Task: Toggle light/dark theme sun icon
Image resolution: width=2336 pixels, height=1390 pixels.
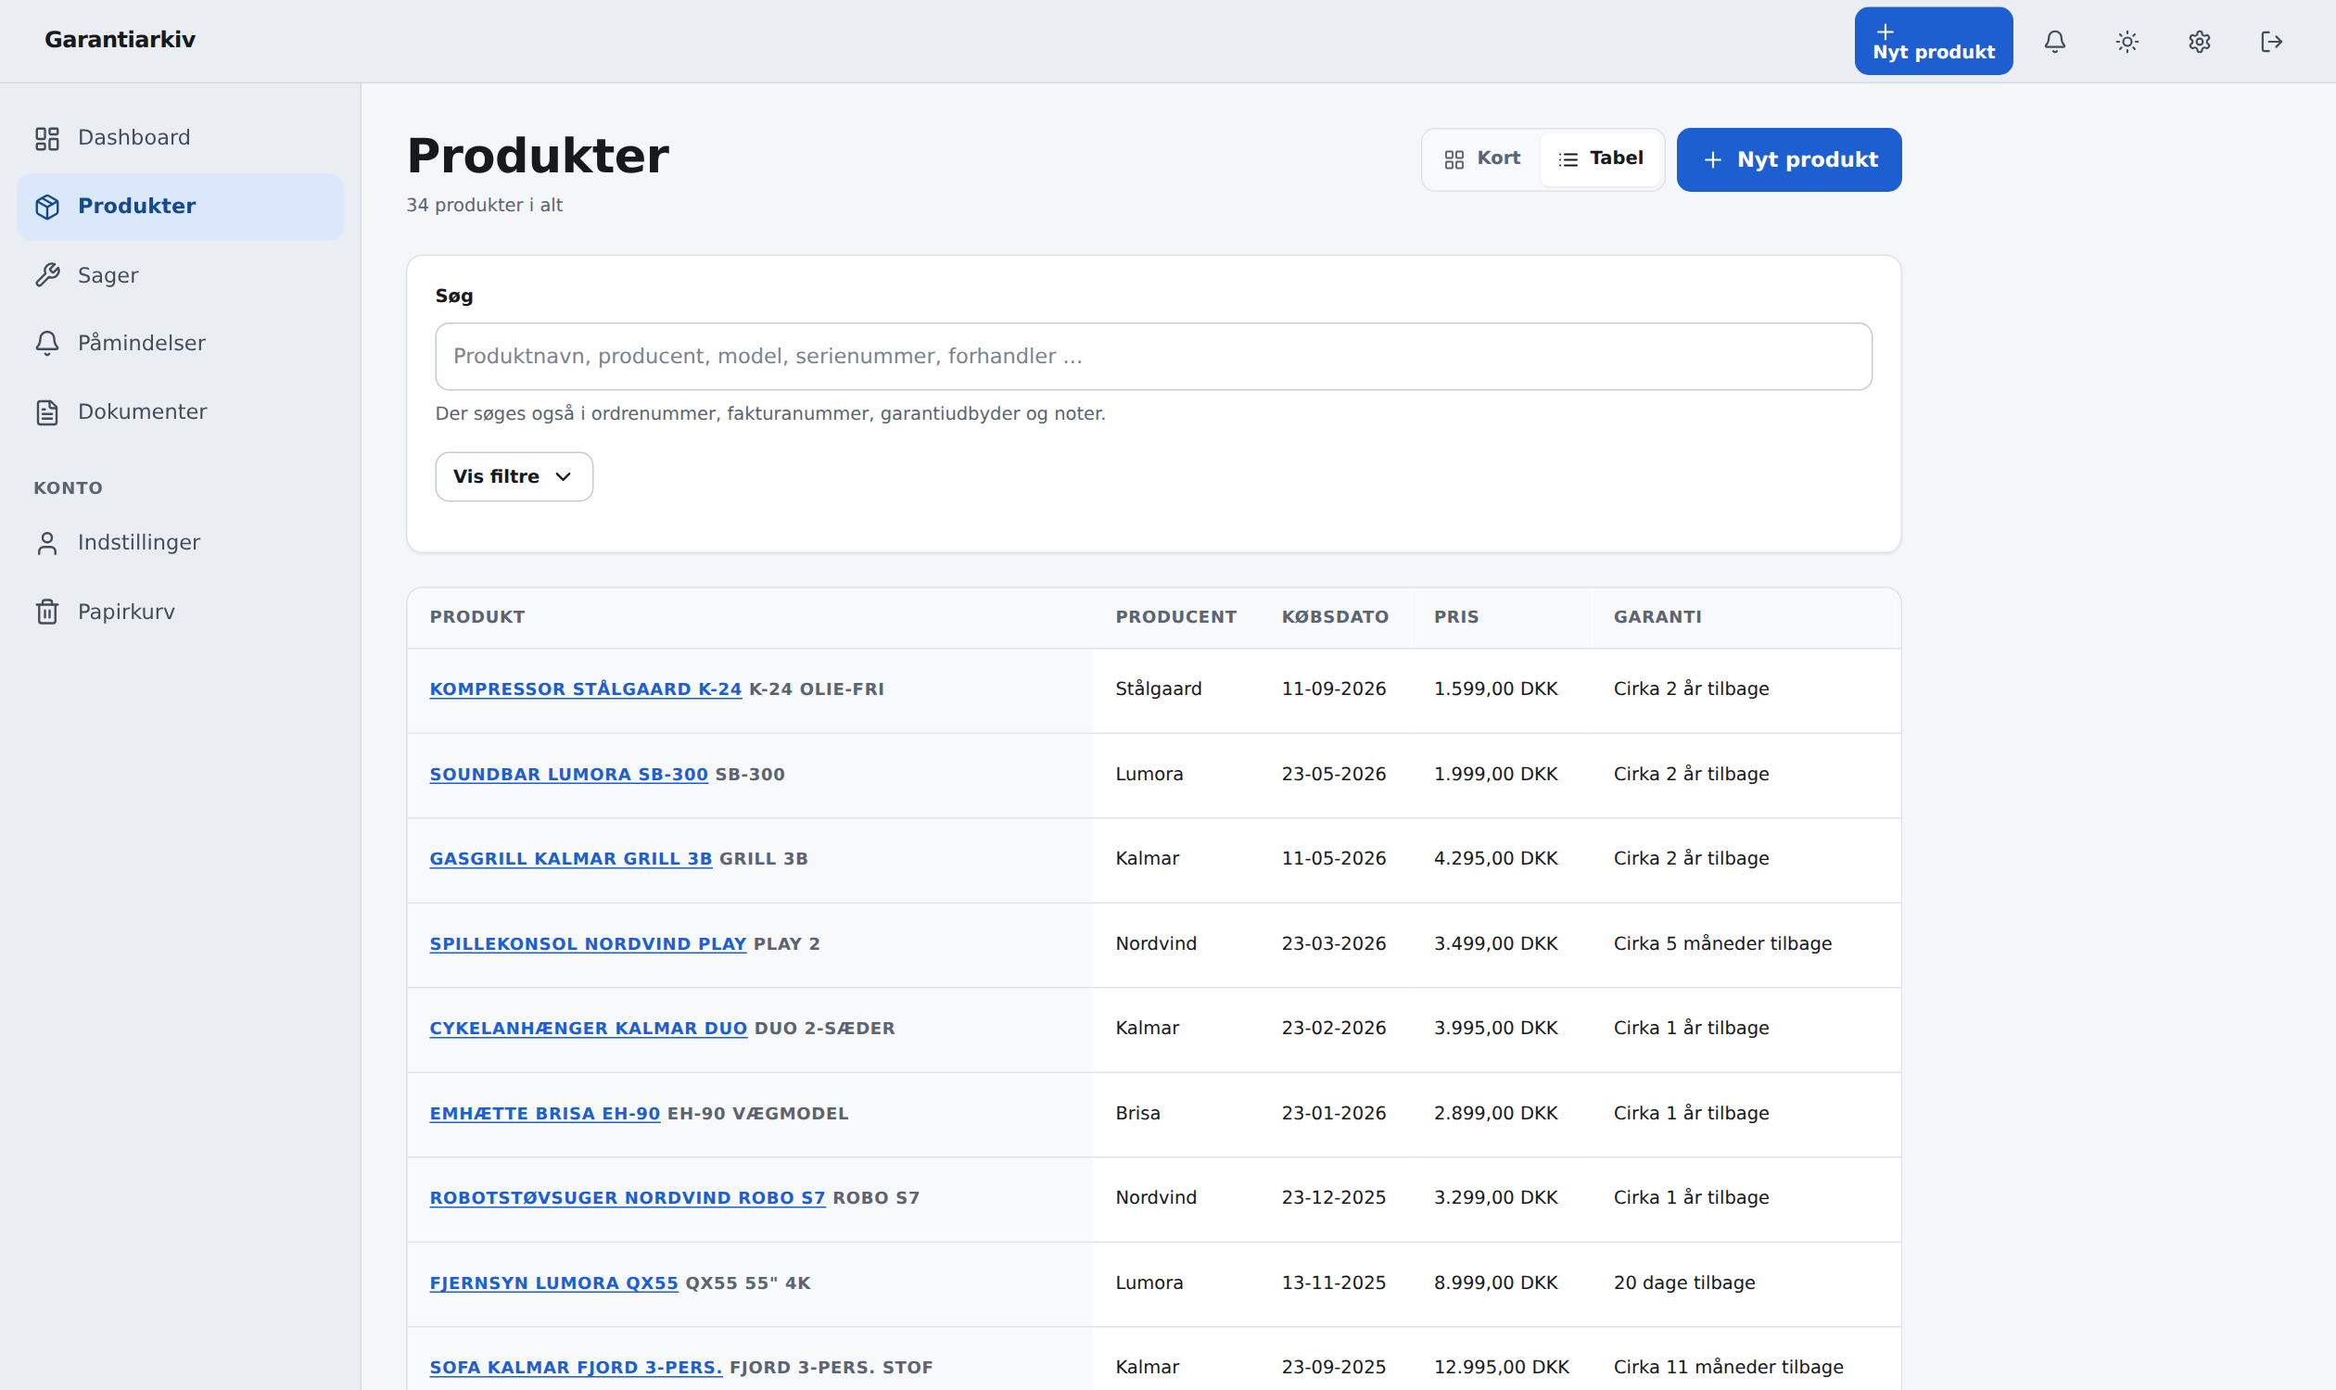Action: 2127,41
